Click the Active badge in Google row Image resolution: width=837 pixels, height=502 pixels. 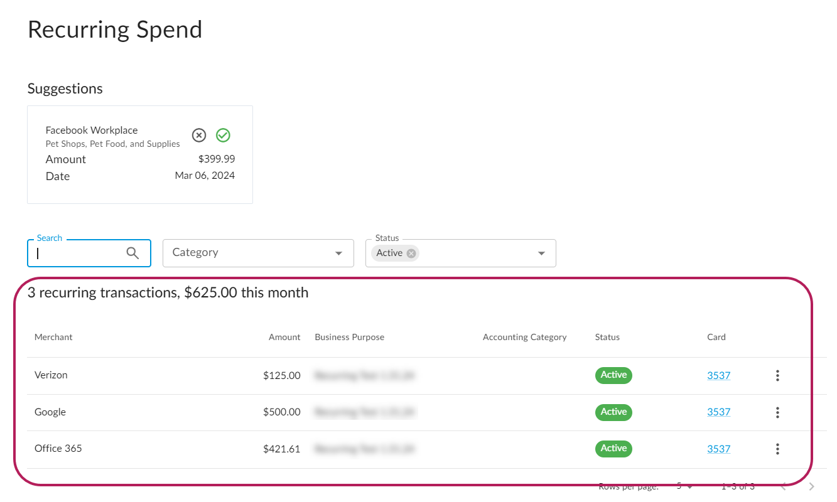[x=613, y=412]
